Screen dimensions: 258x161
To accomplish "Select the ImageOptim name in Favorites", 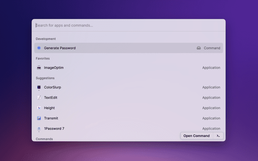I will (54, 68).
